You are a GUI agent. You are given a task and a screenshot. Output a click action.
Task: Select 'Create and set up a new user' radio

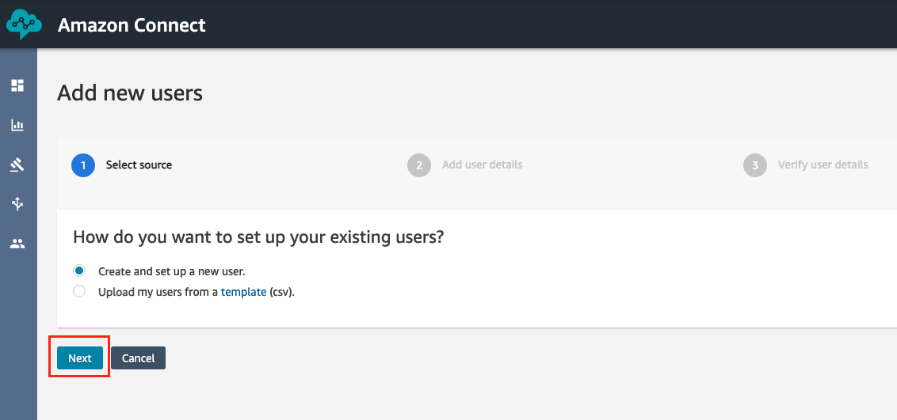pos(79,271)
